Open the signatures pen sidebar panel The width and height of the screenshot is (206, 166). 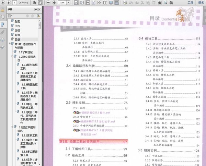(2, 47)
